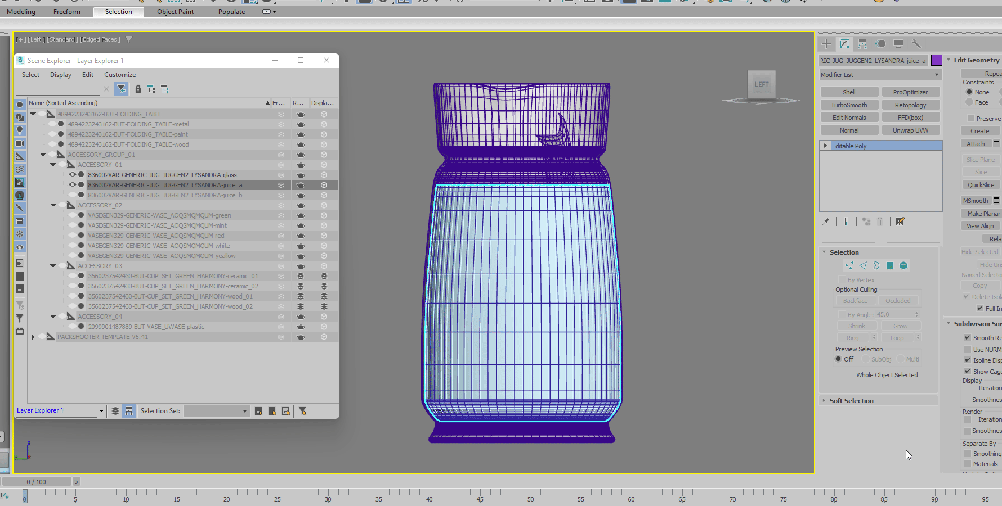Screen dimensions: 1002x506
Task: Toggle the lock icon in Scene Explorer
Action: tap(138, 89)
